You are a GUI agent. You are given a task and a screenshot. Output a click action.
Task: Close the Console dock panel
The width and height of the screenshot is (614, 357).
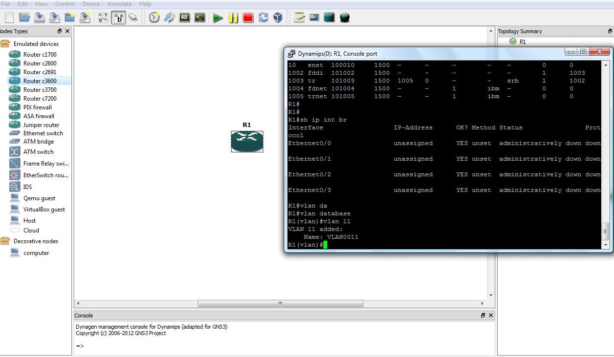[x=491, y=315]
